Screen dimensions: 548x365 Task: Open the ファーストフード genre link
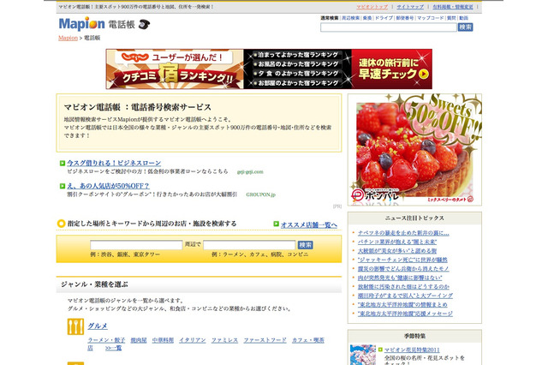click(x=265, y=340)
